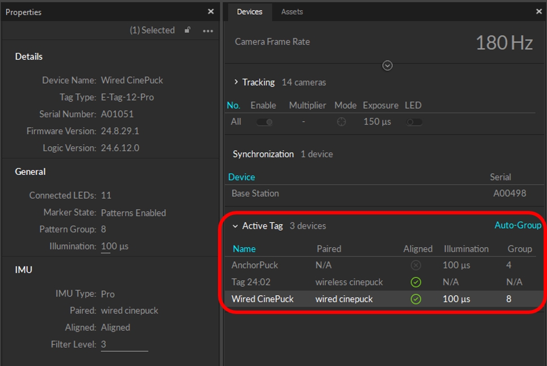Click the Auto-Group link
547x366 pixels.
tap(518, 225)
